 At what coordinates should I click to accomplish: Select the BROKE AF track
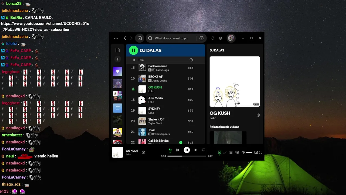click(x=165, y=79)
